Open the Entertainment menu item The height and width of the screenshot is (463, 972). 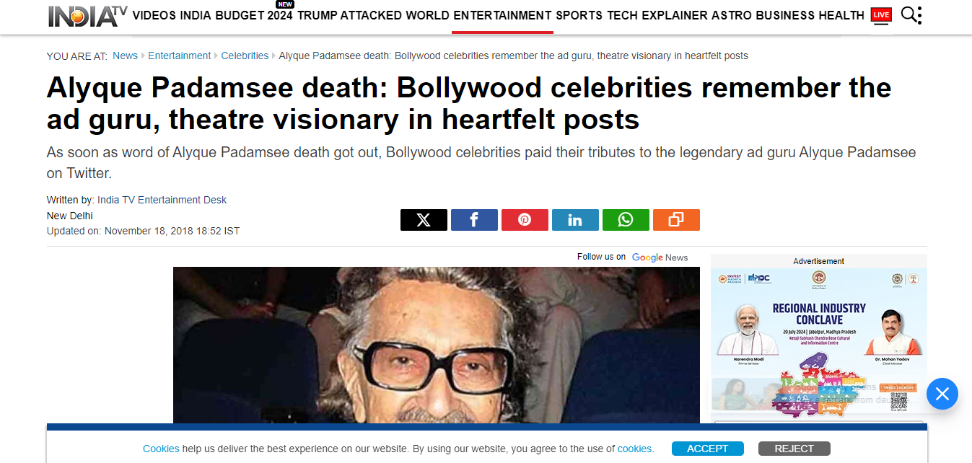pos(502,15)
